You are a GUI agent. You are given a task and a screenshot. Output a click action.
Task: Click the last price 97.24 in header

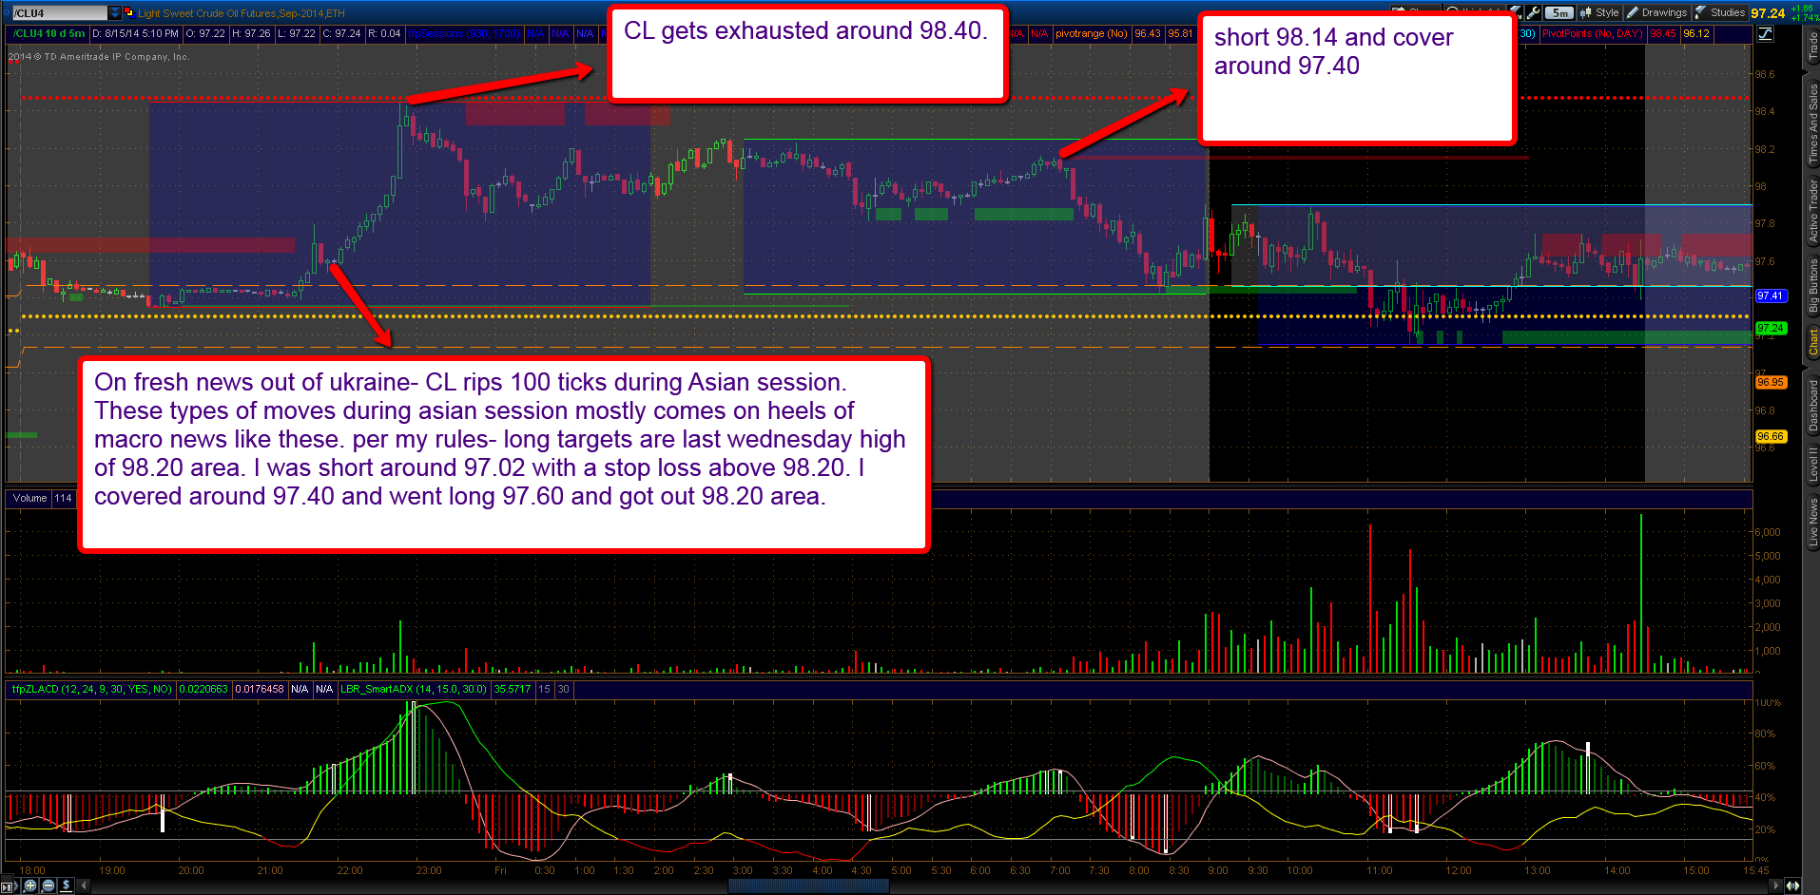click(1768, 13)
